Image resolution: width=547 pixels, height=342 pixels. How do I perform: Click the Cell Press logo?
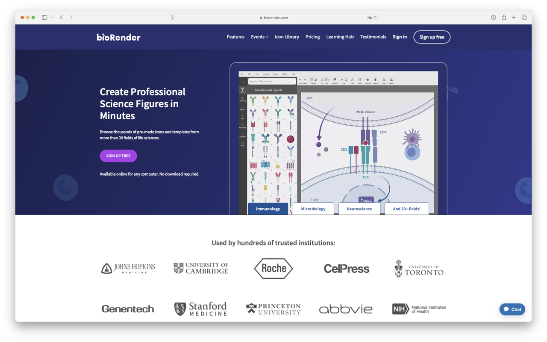[346, 268]
